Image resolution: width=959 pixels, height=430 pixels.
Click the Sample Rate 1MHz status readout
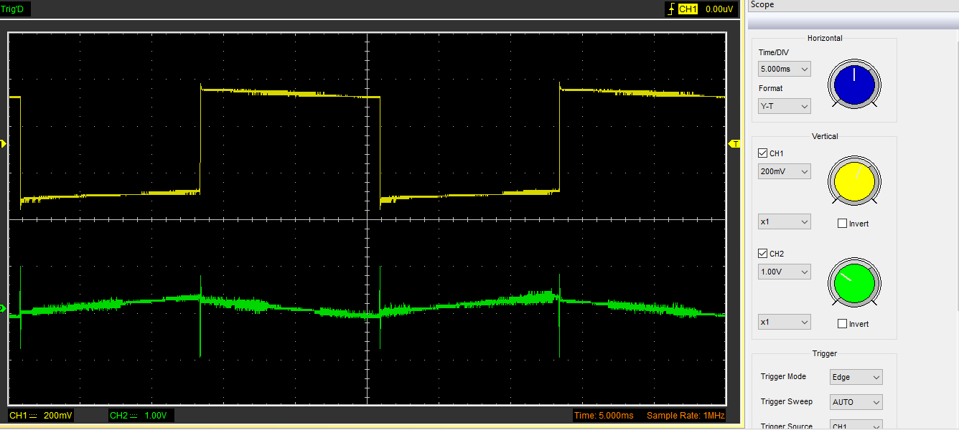pos(686,416)
